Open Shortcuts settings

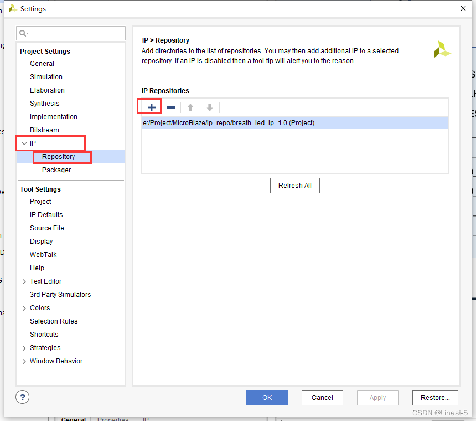[44, 335]
